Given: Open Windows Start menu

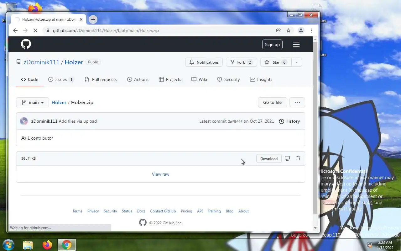Looking at the screenshot, I should 8,245.
